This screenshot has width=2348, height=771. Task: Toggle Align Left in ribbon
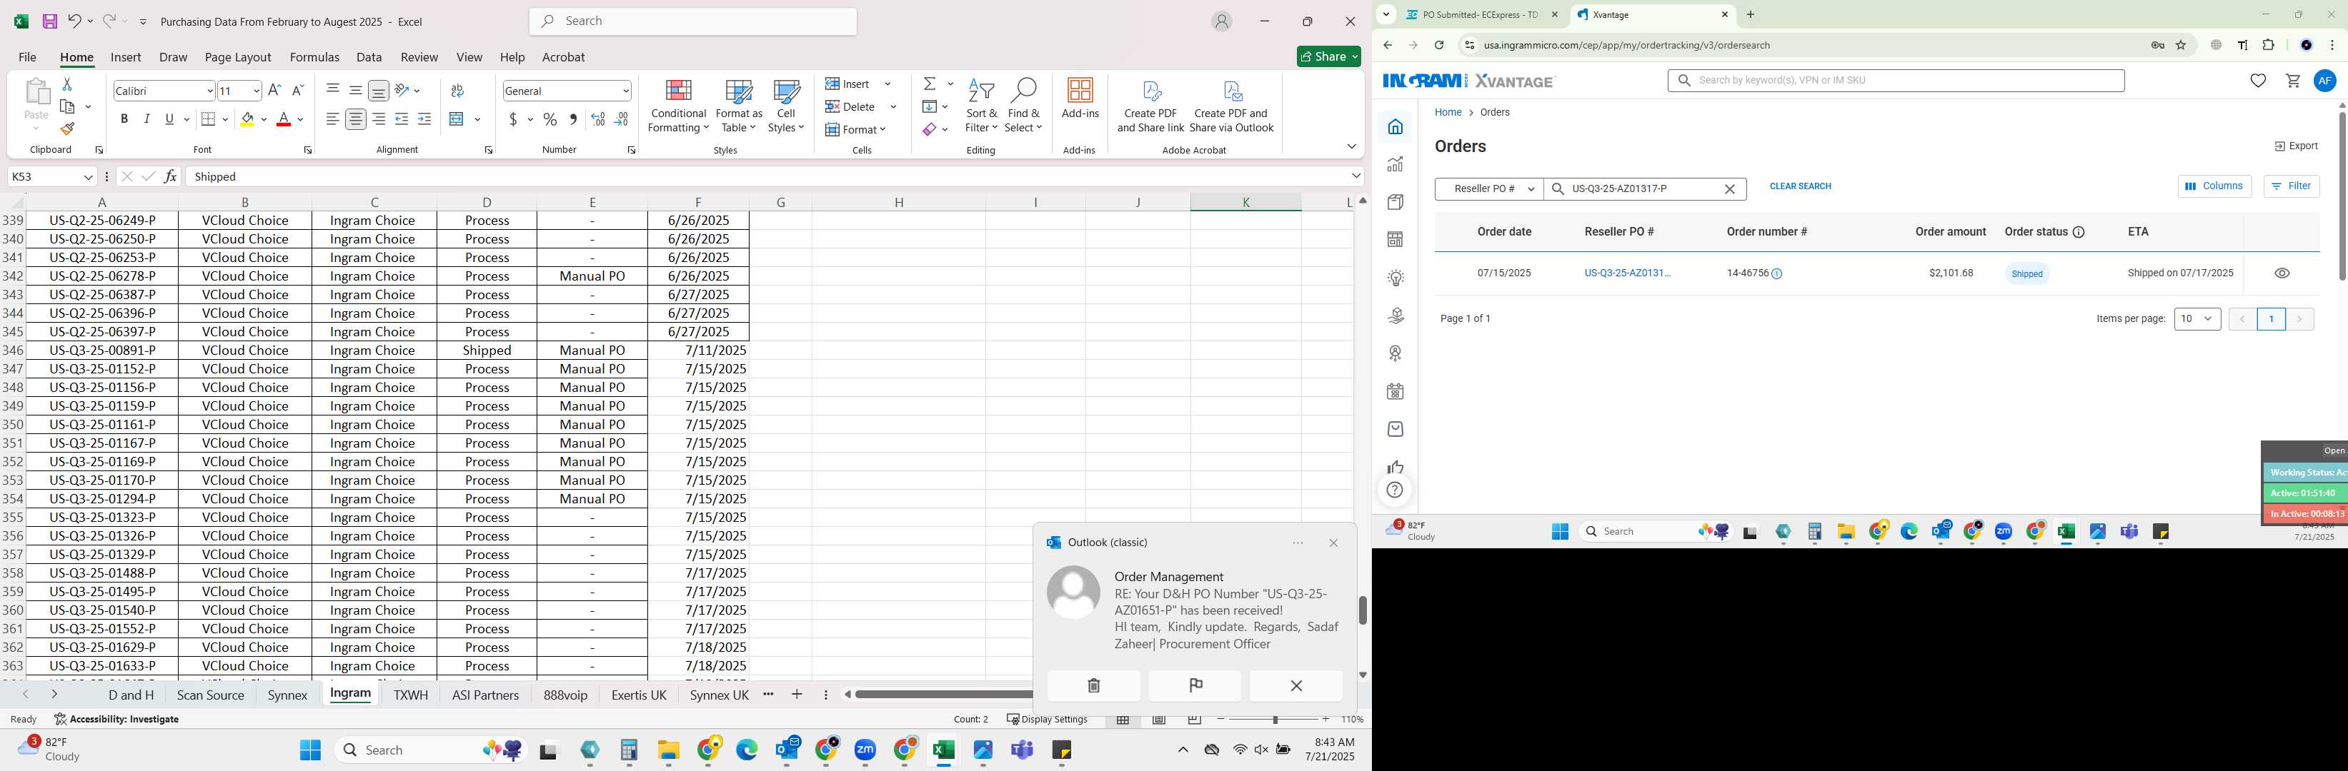[333, 119]
